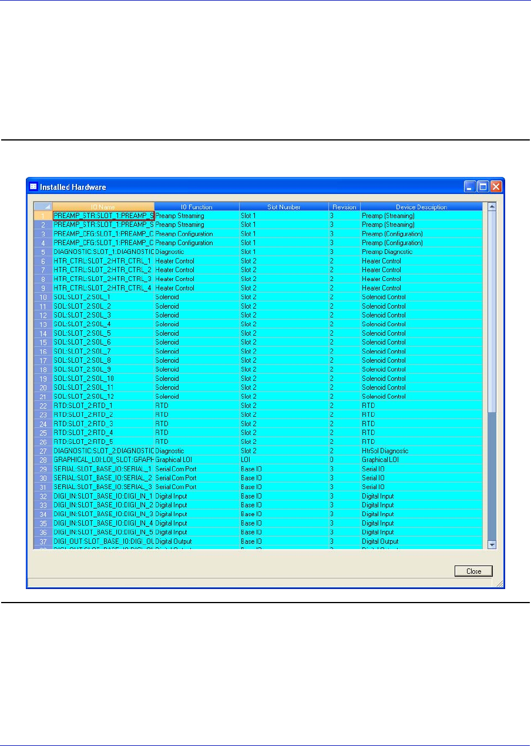This screenshot has width=531, height=746.
Task: Click Heater Control function in row 6
Action: tap(197, 261)
